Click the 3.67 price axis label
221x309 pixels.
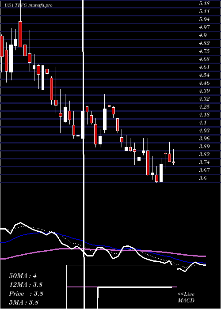coord(204,170)
